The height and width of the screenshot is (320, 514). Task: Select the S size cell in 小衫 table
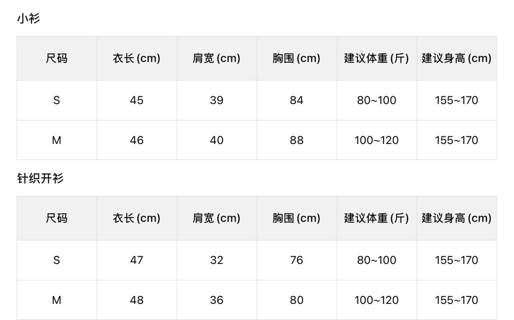click(57, 100)
